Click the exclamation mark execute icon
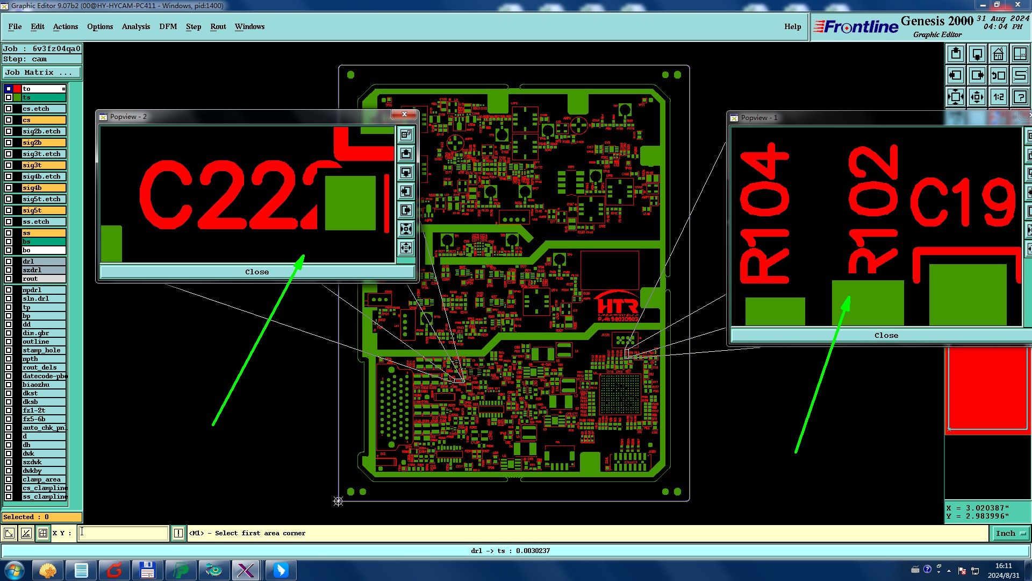The width and height of the screenshot is (1032, 581). tap(178, 533)
